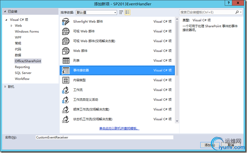Focus the 名称 input field

point(105,138)
